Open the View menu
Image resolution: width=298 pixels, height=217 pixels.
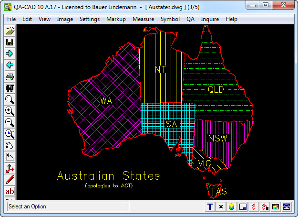(x=44, y=19)
